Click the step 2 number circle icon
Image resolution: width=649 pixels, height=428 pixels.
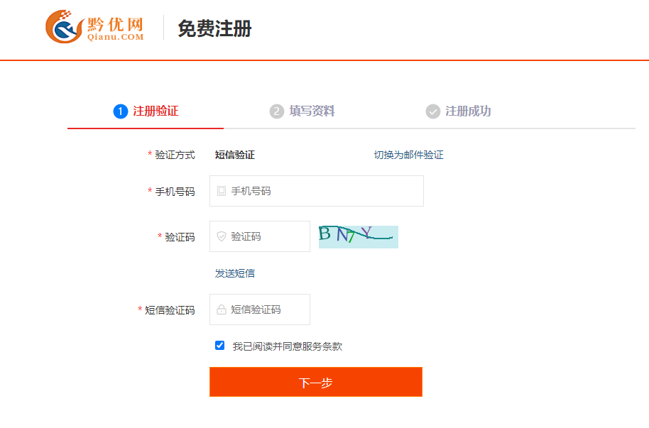[x=276, y=111]
